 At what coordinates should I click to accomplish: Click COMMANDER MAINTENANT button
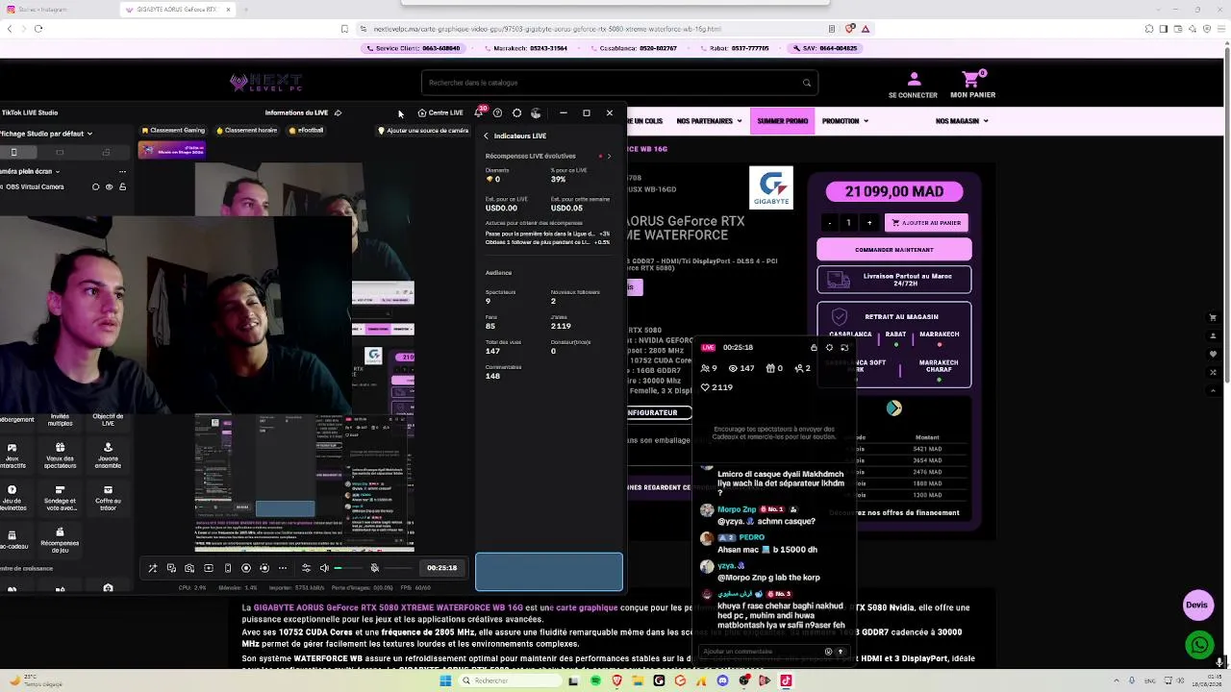[x=894, y=250]
